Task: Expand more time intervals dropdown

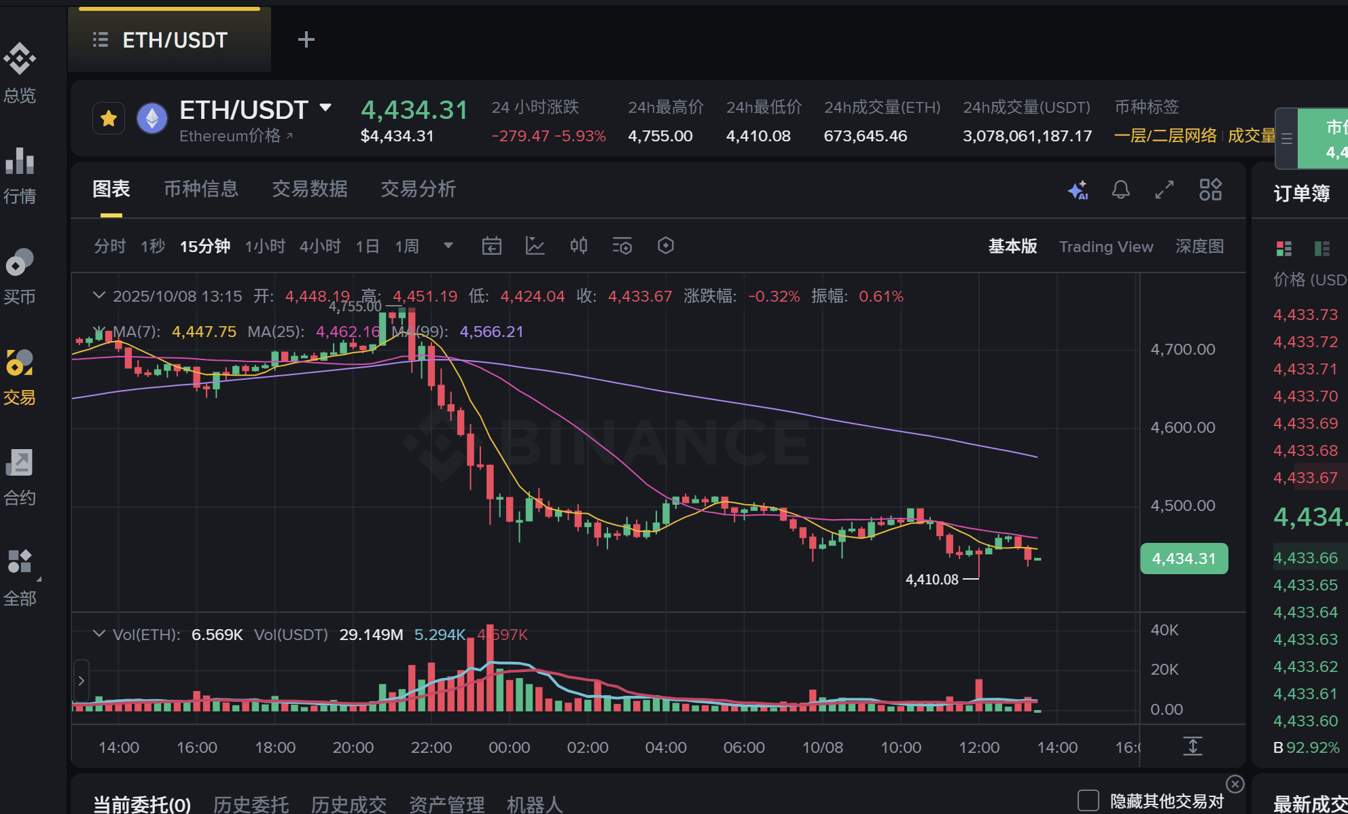Action: tap(448, 246)
